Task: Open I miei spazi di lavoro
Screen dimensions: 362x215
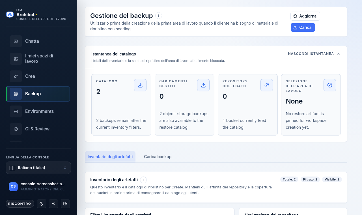Action: (x=38, y=59)
